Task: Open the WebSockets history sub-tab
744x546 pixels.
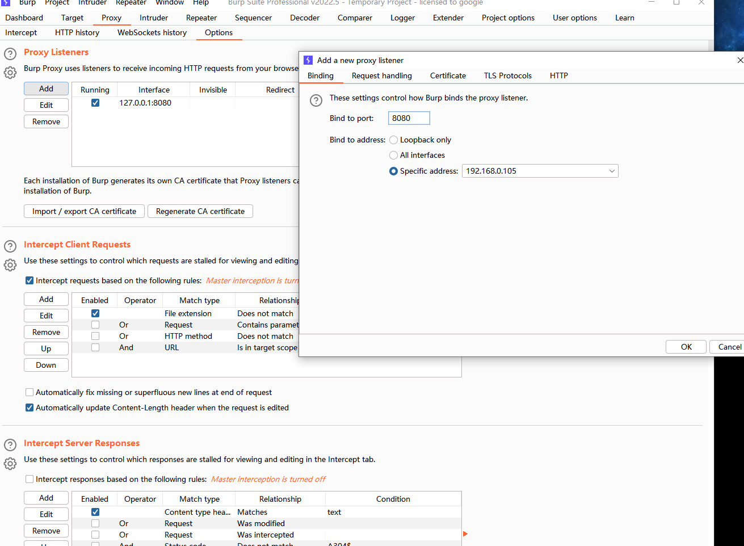Action: click(152, 32)
